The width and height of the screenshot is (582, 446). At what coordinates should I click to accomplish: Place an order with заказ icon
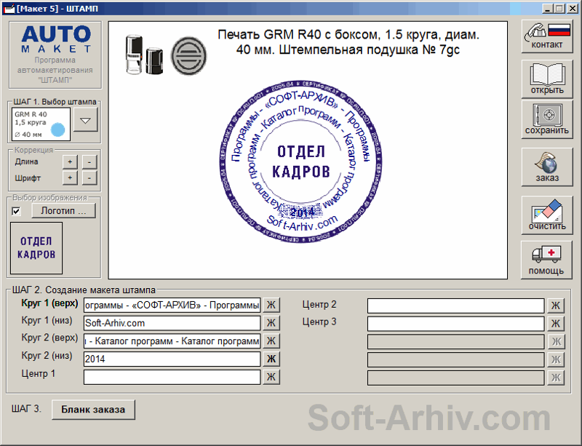point(547,167)
